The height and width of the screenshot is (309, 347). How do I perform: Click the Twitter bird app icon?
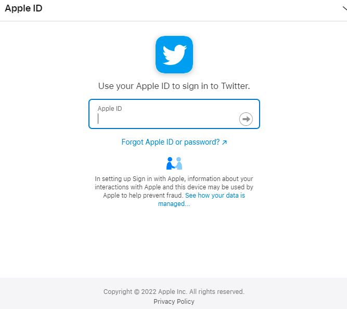pos(174,55)
